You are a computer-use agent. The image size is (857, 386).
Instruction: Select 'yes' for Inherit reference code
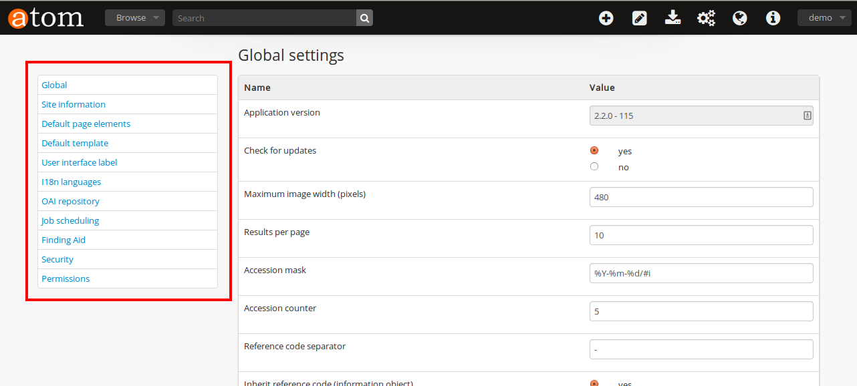click(x=594, y=383)
